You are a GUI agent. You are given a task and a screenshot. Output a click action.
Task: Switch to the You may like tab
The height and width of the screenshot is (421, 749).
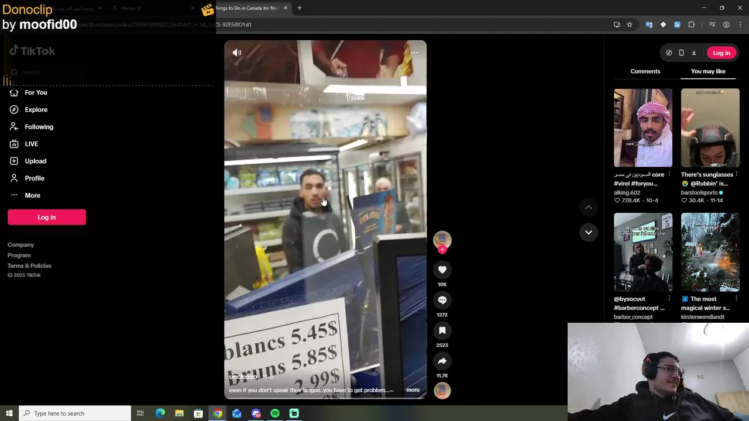[x=708, y=71]
